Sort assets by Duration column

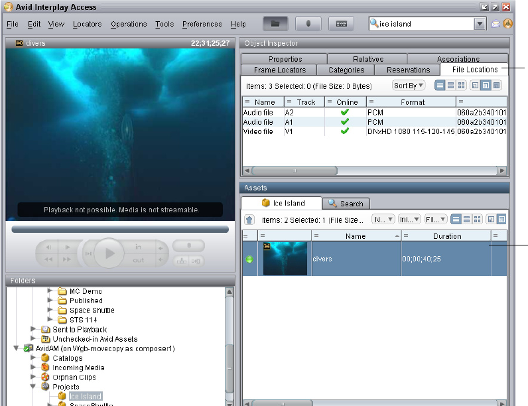click(446, 236)
